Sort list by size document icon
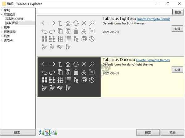 tap(54, 132)
